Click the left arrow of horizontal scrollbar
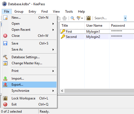This screenshot has height=114, width=134. pos(62,91)
